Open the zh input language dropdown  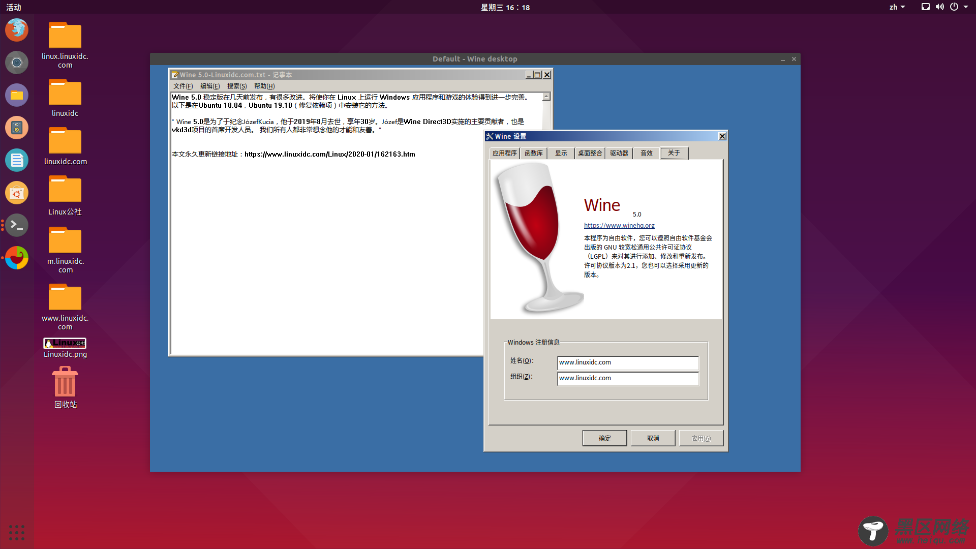pos(897,7)
